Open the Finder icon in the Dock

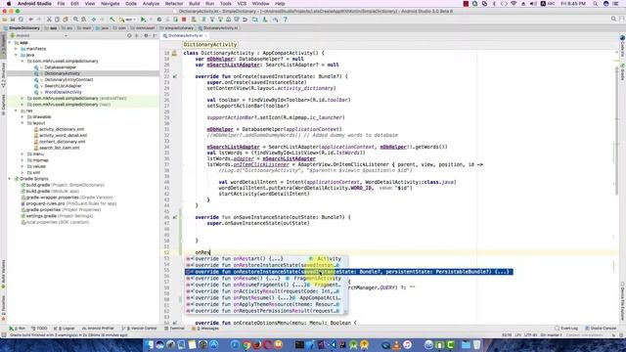pos(150,344)
